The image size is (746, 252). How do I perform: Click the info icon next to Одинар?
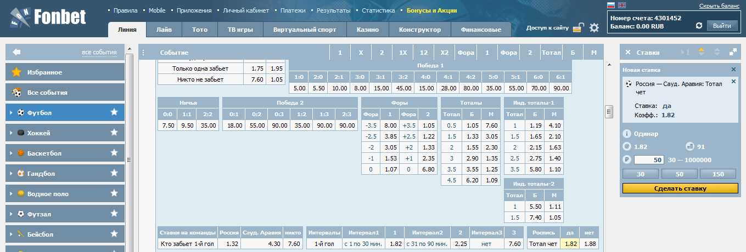pyautogui.click(x=626, y=134)
